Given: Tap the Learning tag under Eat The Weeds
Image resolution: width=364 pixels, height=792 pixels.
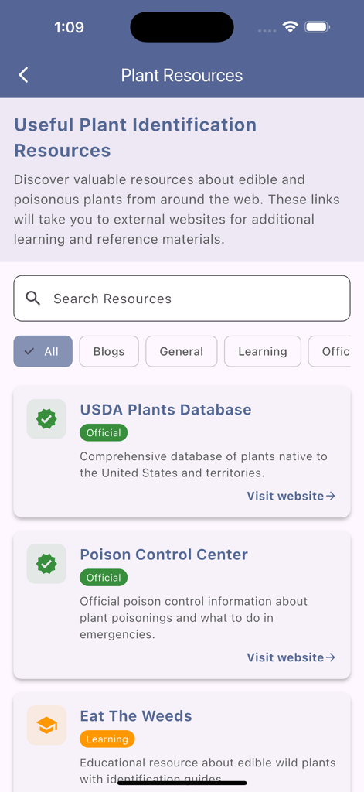Looking at the screenshot, I should point(107,739).
